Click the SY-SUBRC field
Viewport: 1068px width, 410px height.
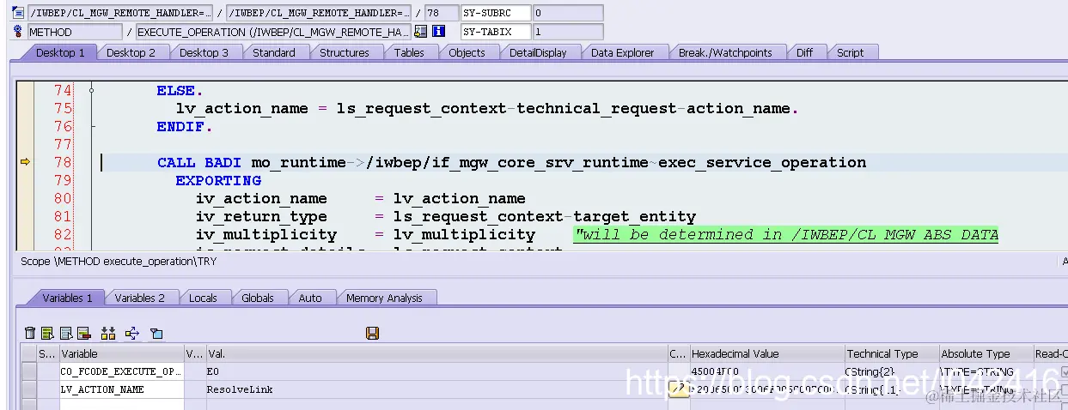pyautogui.click(x=496, y=13)
